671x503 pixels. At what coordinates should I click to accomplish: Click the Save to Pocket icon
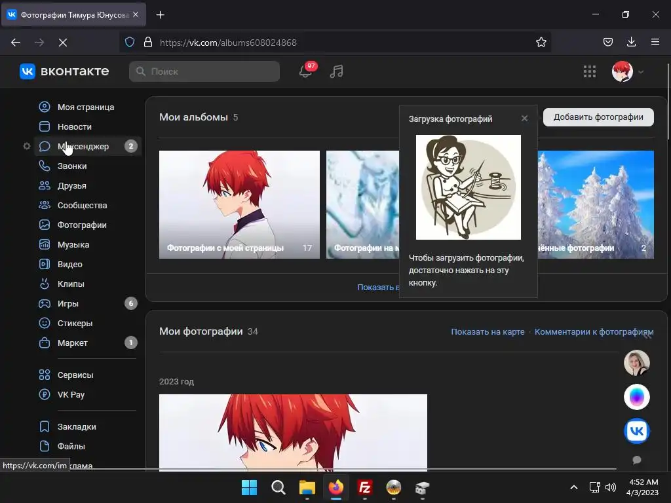point(607,42)
